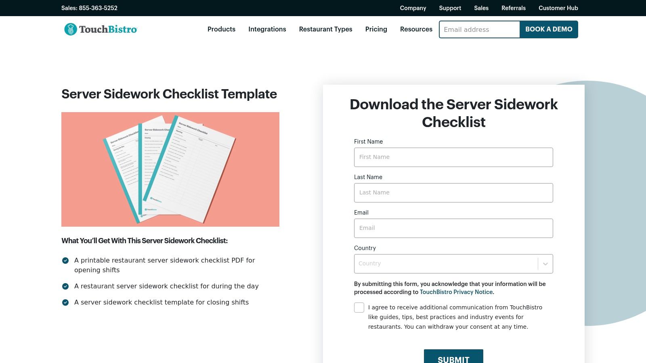This screenshot has width=646, height=363.
Task: Enable the consent to additional communication checkbox
Action: pos(359,307)
